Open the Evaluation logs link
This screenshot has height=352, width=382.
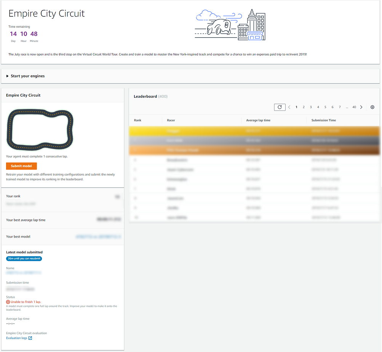pos(16,338)
